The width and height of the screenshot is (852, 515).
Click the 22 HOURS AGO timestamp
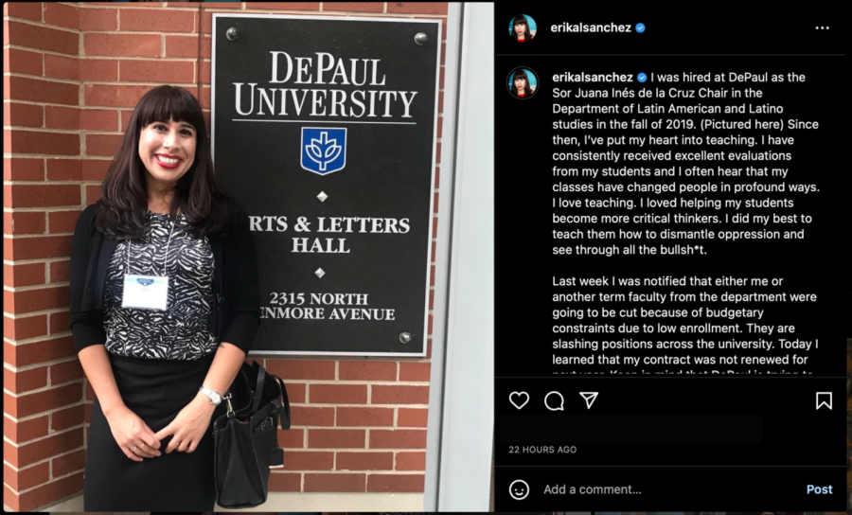point(542,450)
